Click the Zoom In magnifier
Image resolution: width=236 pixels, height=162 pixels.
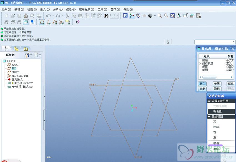tap(160, 16)
